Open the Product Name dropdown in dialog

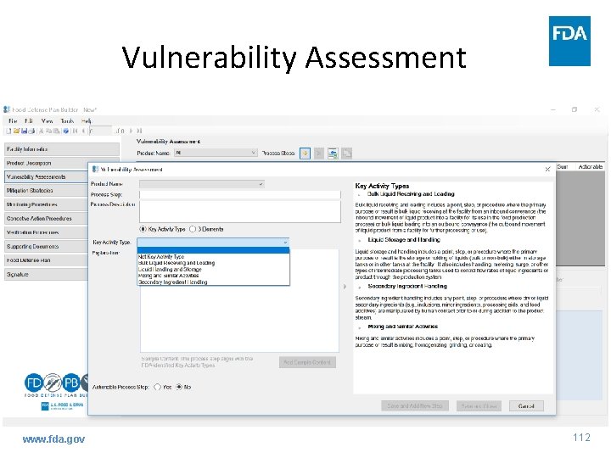pos(202,184)
